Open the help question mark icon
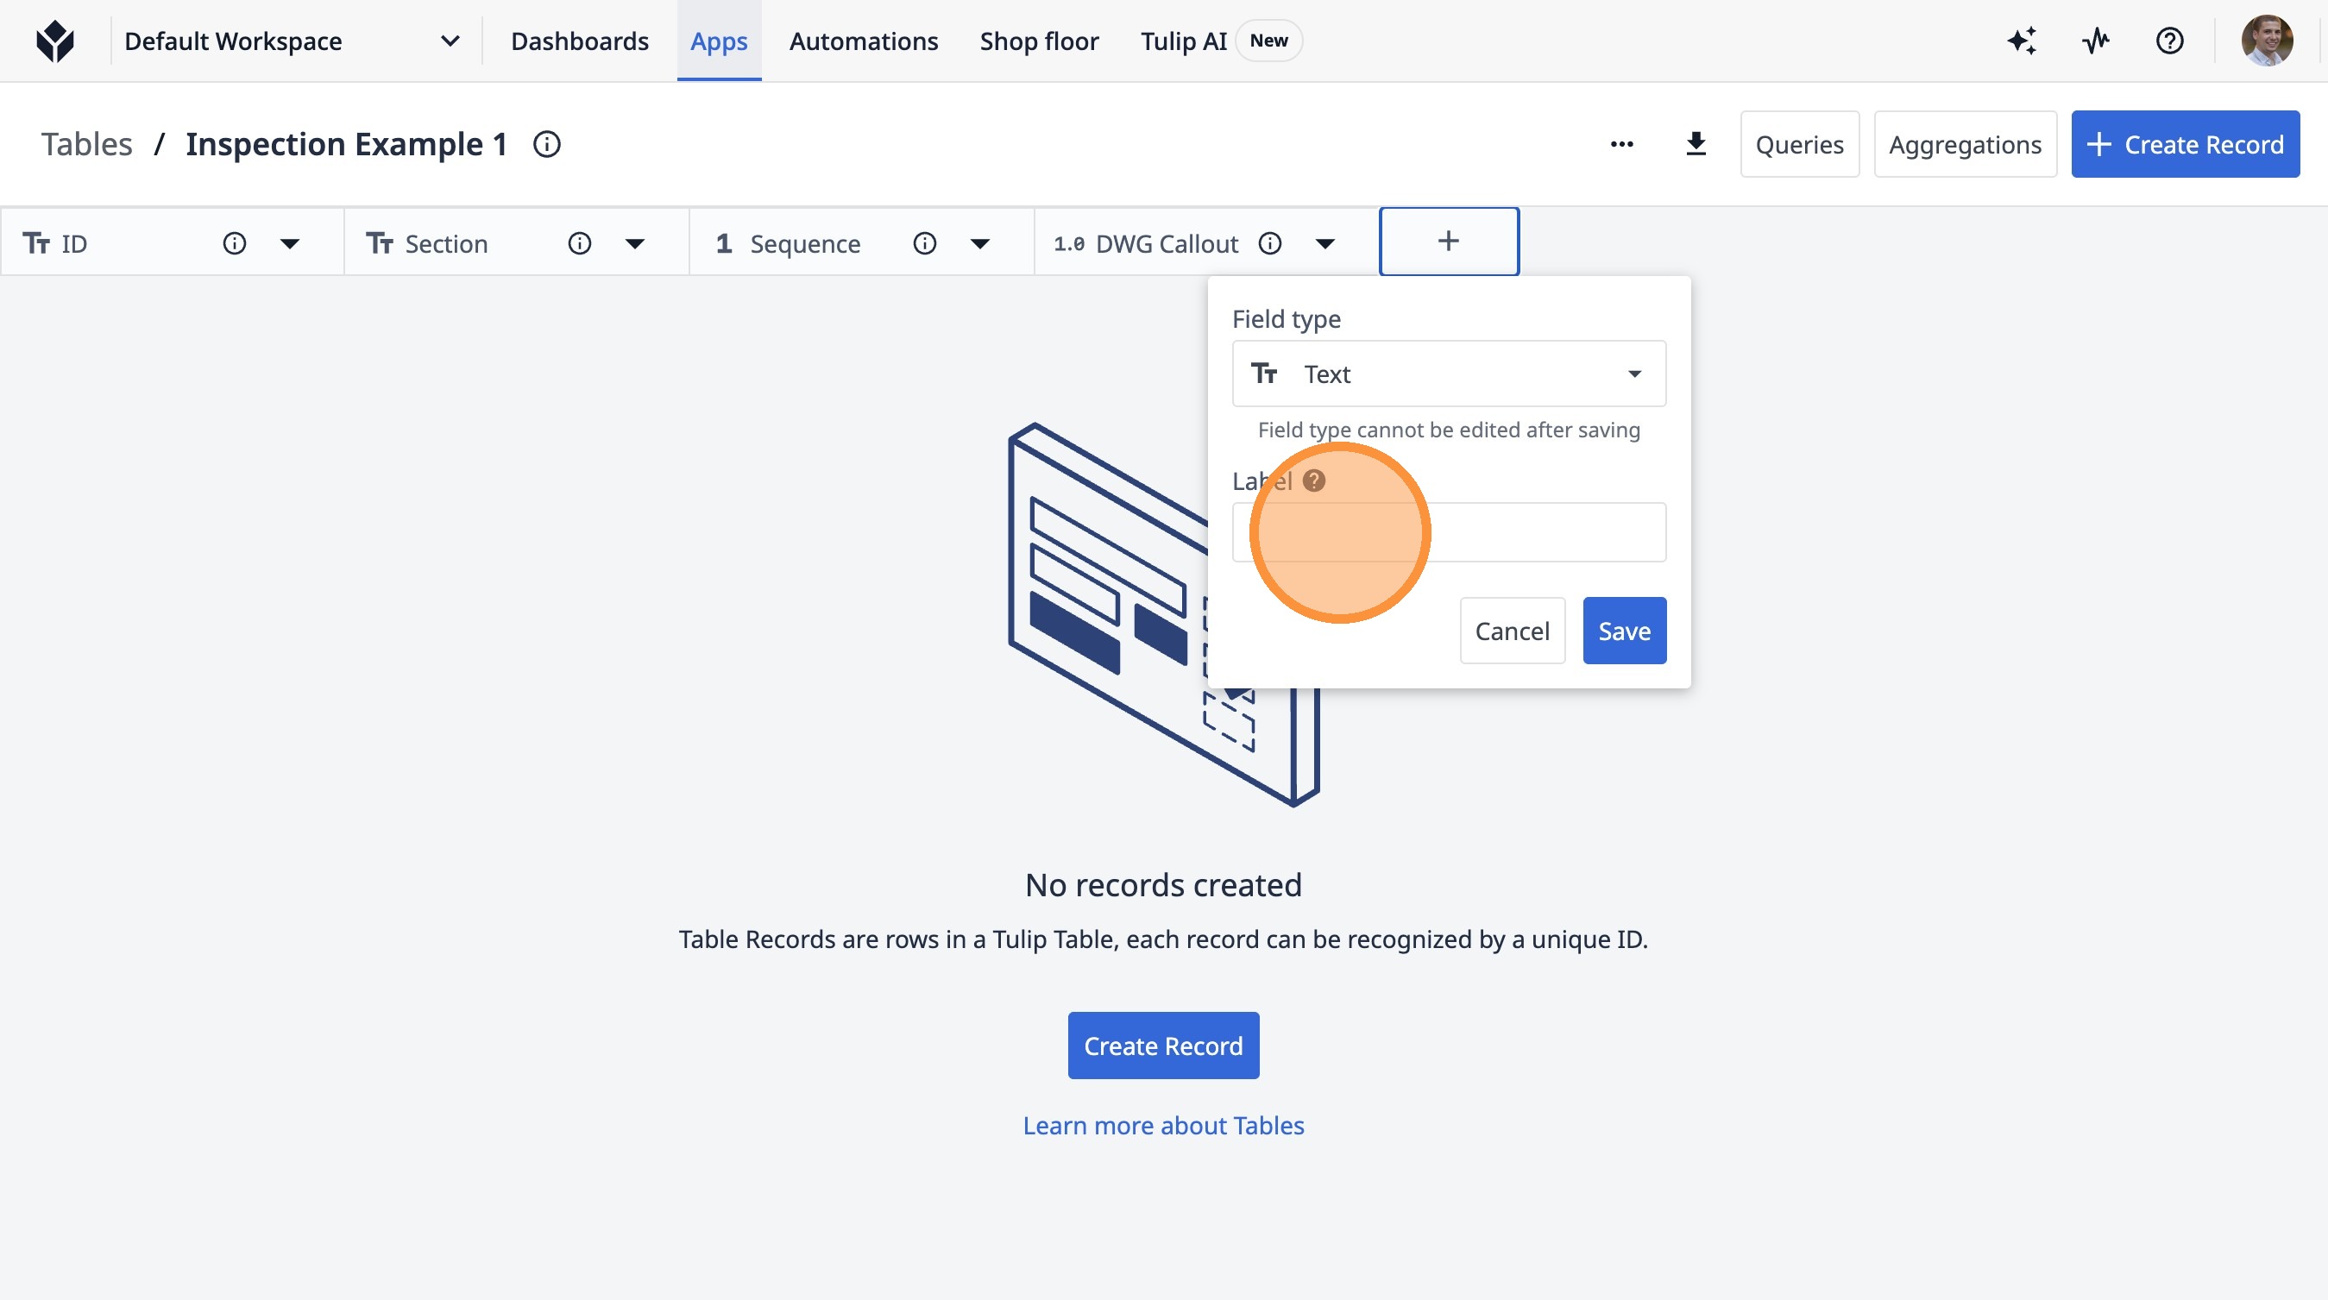Screen dimensions: 2328x1300 [x=2169, y=41]
